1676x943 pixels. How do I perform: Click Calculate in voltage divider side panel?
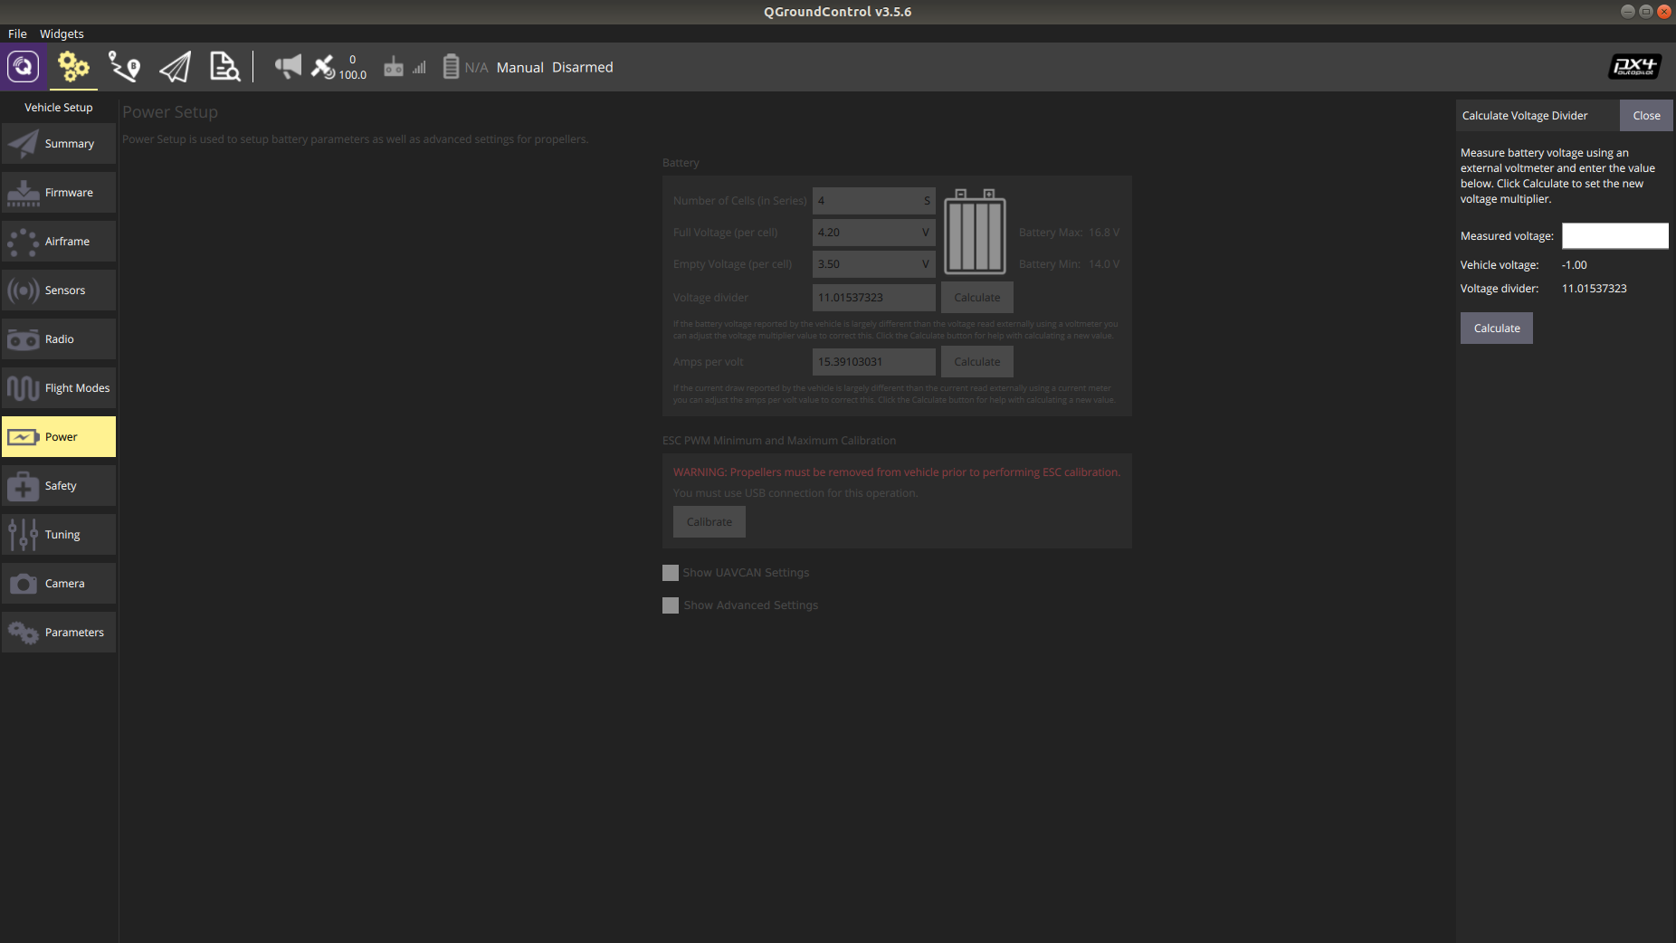pos(1497,329)
